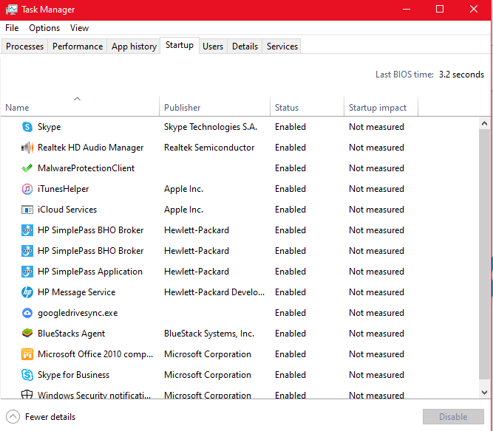Select the MalwareProtectionClient entry name
The image size is (493, 431).
pos(86,168)
